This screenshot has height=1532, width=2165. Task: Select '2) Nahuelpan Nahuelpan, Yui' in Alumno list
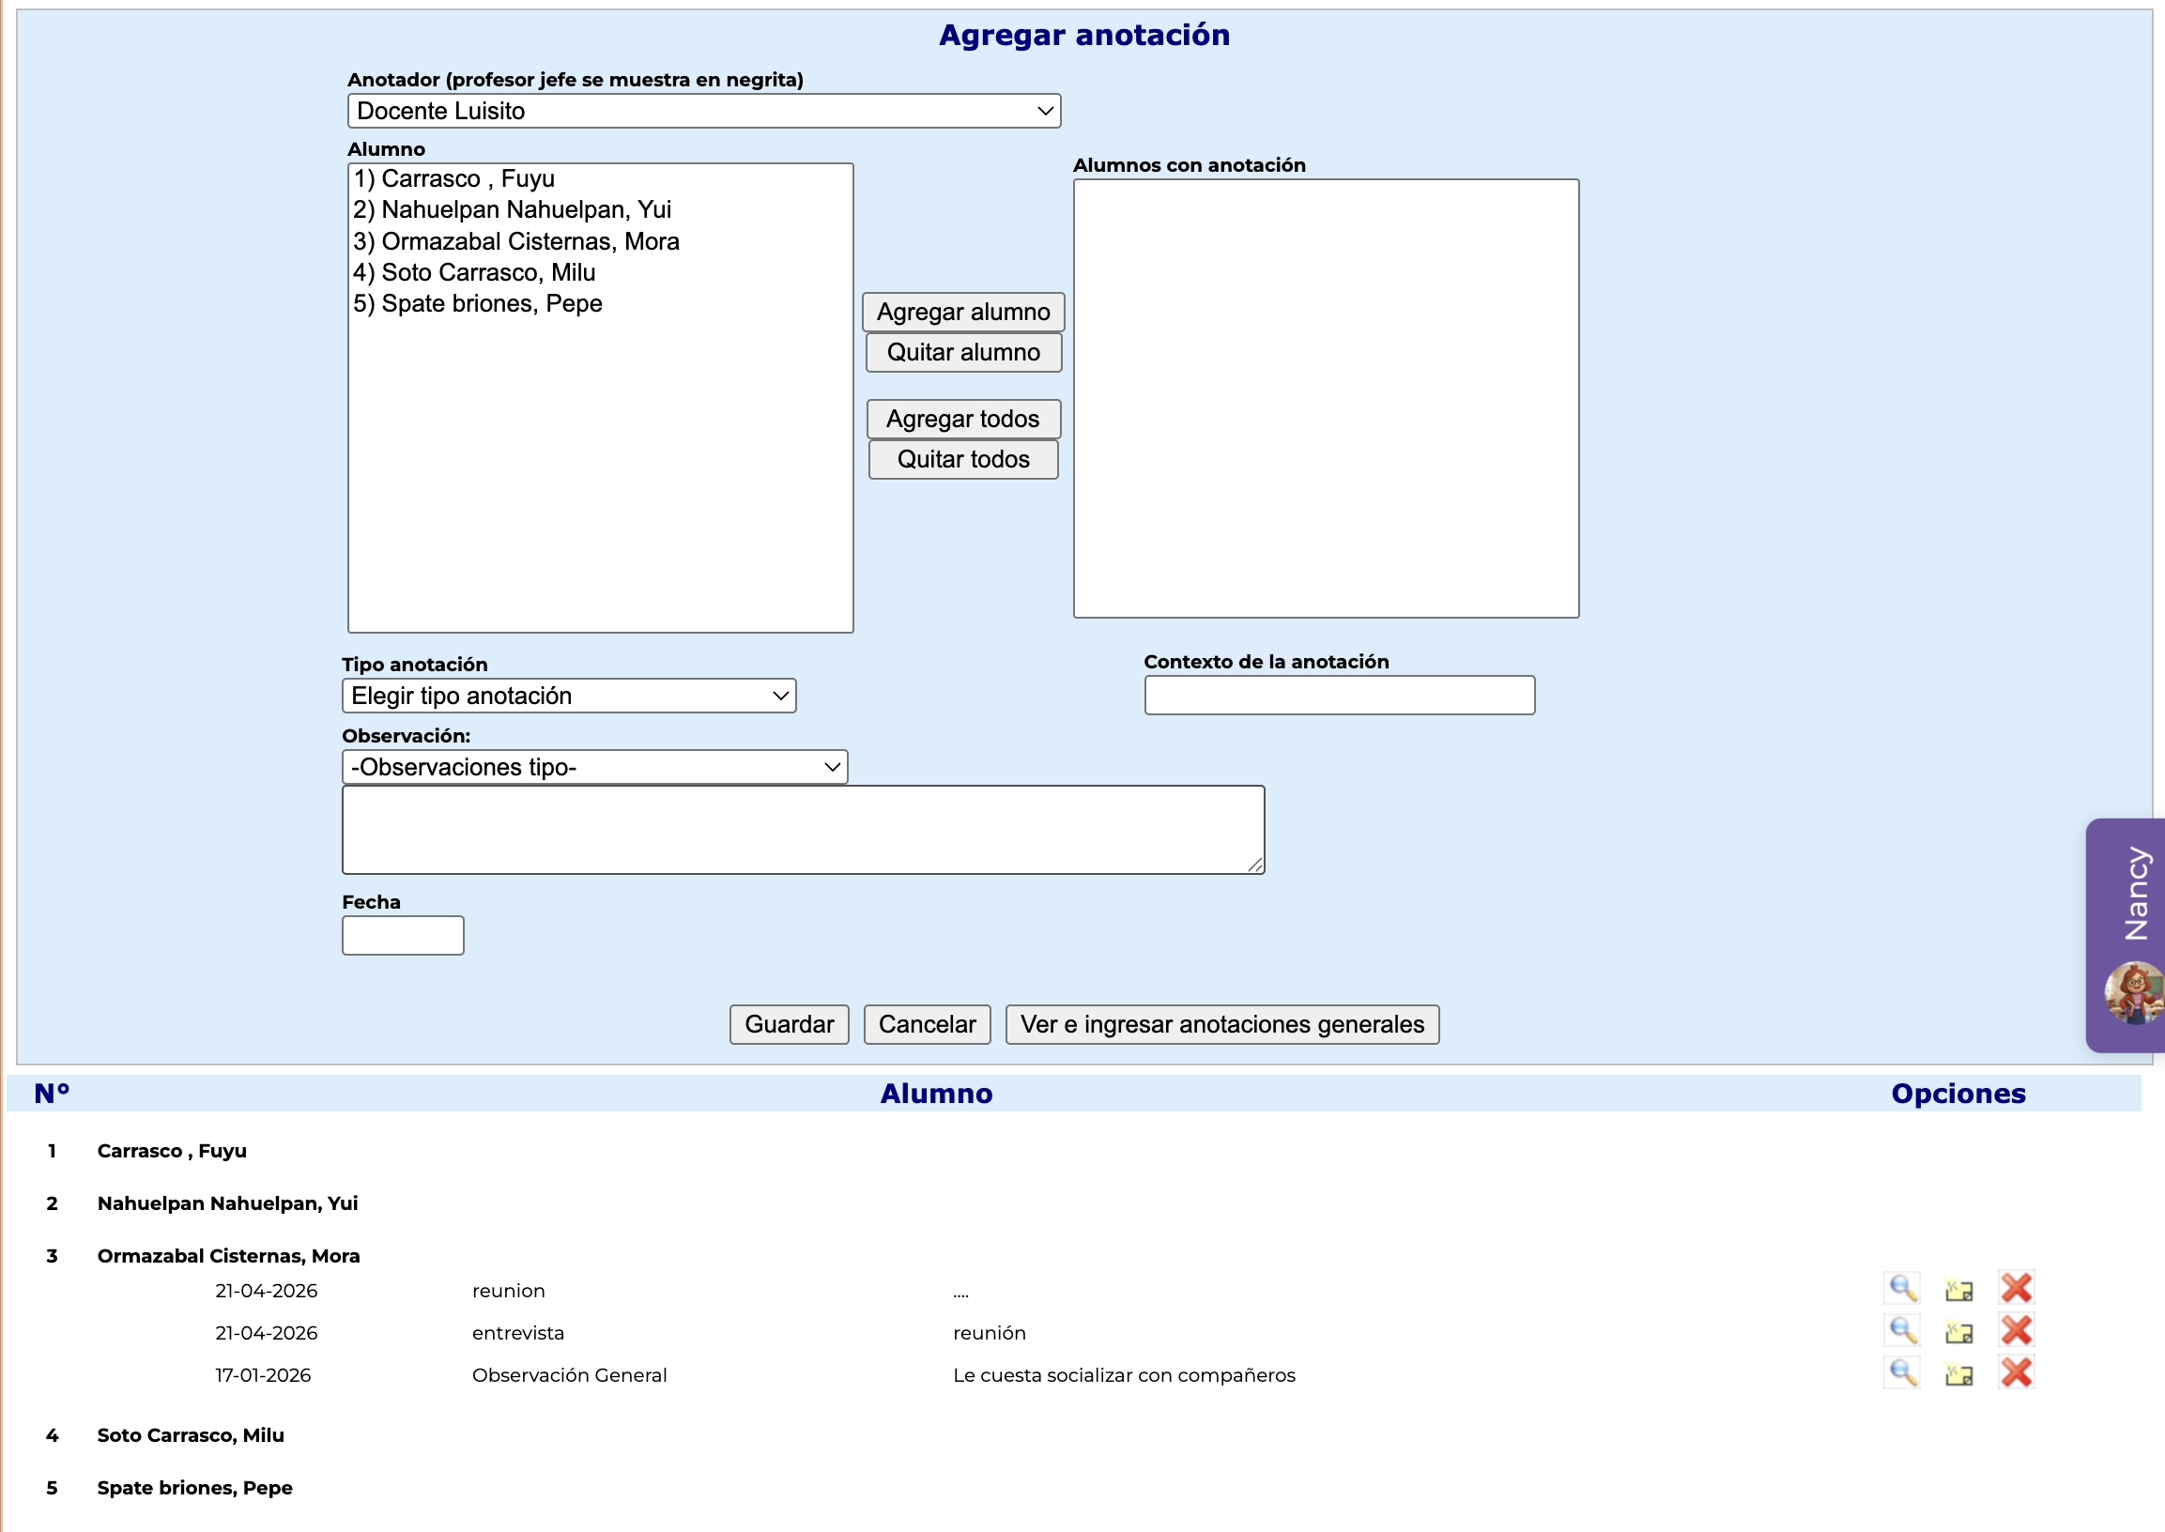[x=600, y=210]
